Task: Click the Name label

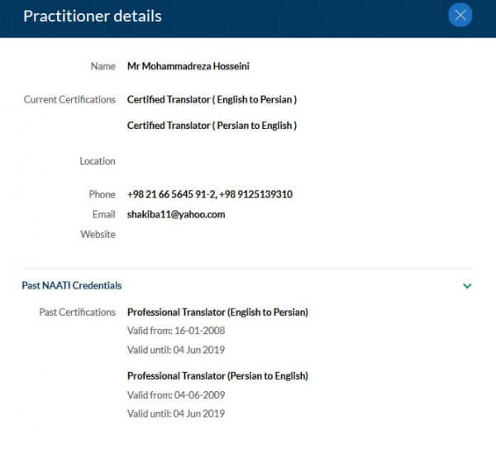Action: pos(103,66)
